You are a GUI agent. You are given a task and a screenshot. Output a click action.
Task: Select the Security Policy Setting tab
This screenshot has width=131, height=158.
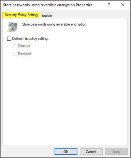click(x=21, y=15)
